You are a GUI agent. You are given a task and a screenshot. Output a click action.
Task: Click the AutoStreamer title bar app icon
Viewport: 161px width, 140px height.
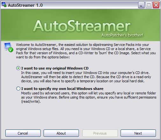(4, 5)
